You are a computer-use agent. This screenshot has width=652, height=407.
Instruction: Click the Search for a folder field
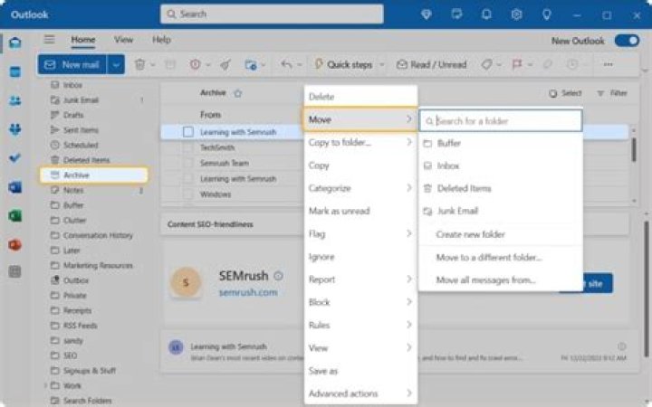tap(500, 121)
